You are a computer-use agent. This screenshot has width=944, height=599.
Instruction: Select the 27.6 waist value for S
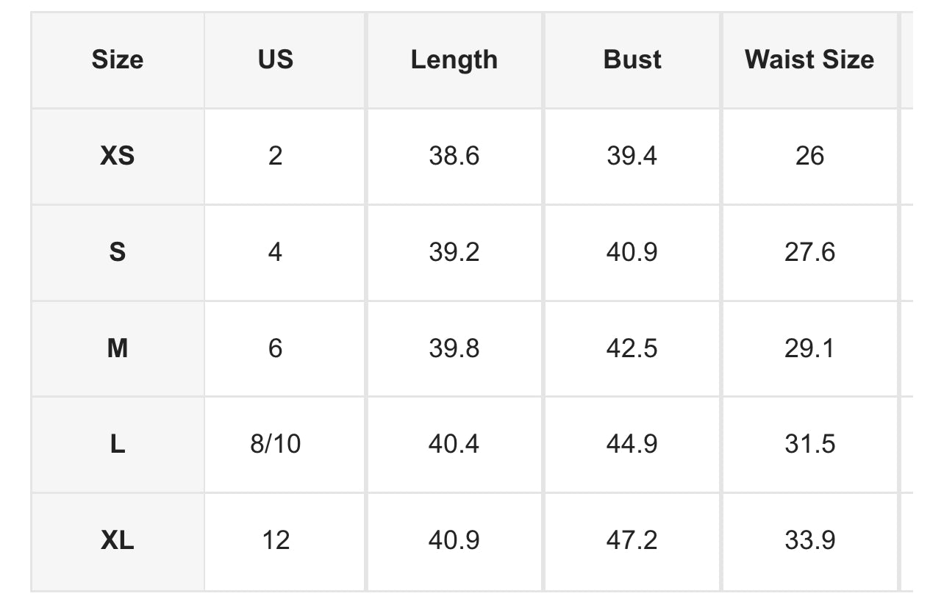(809, 252)
